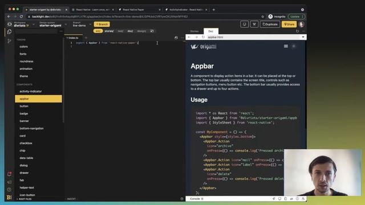The width and height of the screenshot is (365, 205).
Task: Open the preview panel more options
Action: 303,31
